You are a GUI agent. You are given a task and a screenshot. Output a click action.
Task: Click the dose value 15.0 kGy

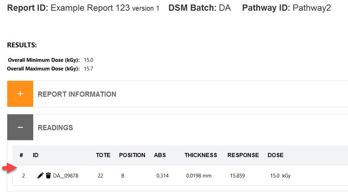(x=280, y=176)
